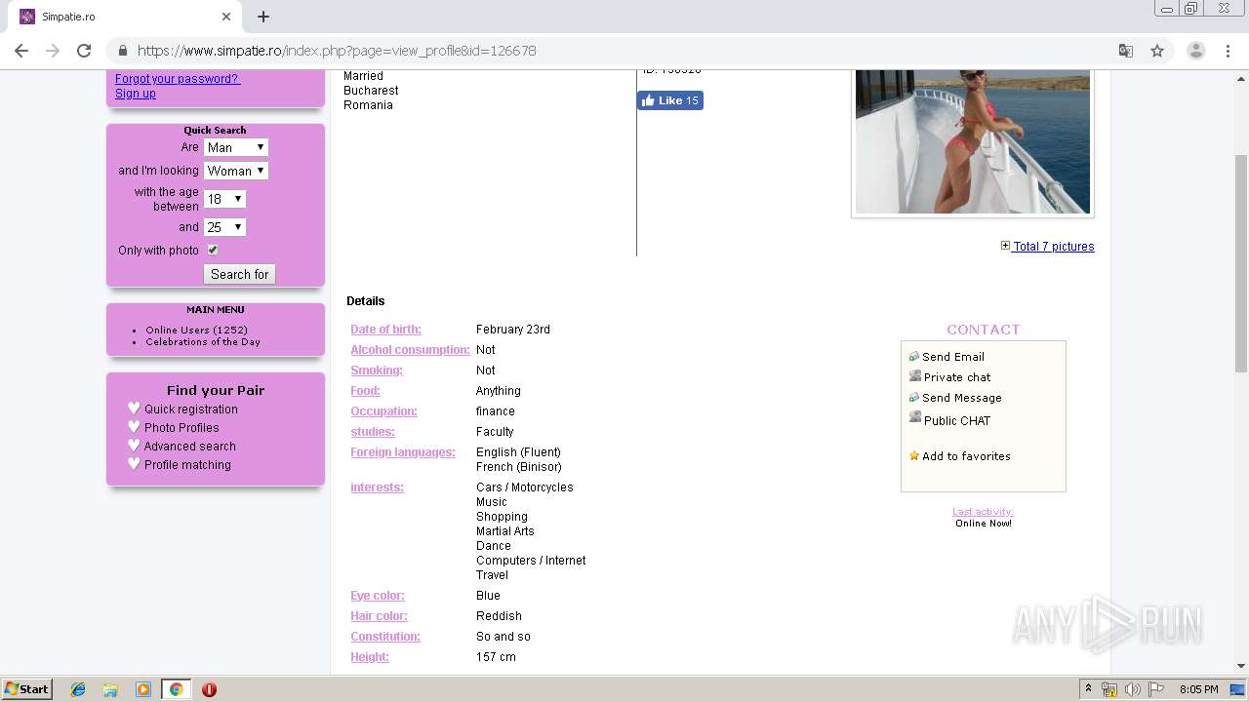Open File Explorer from the taskbar
This screenshot has width=1249, height=702.
tap(110, 689)
